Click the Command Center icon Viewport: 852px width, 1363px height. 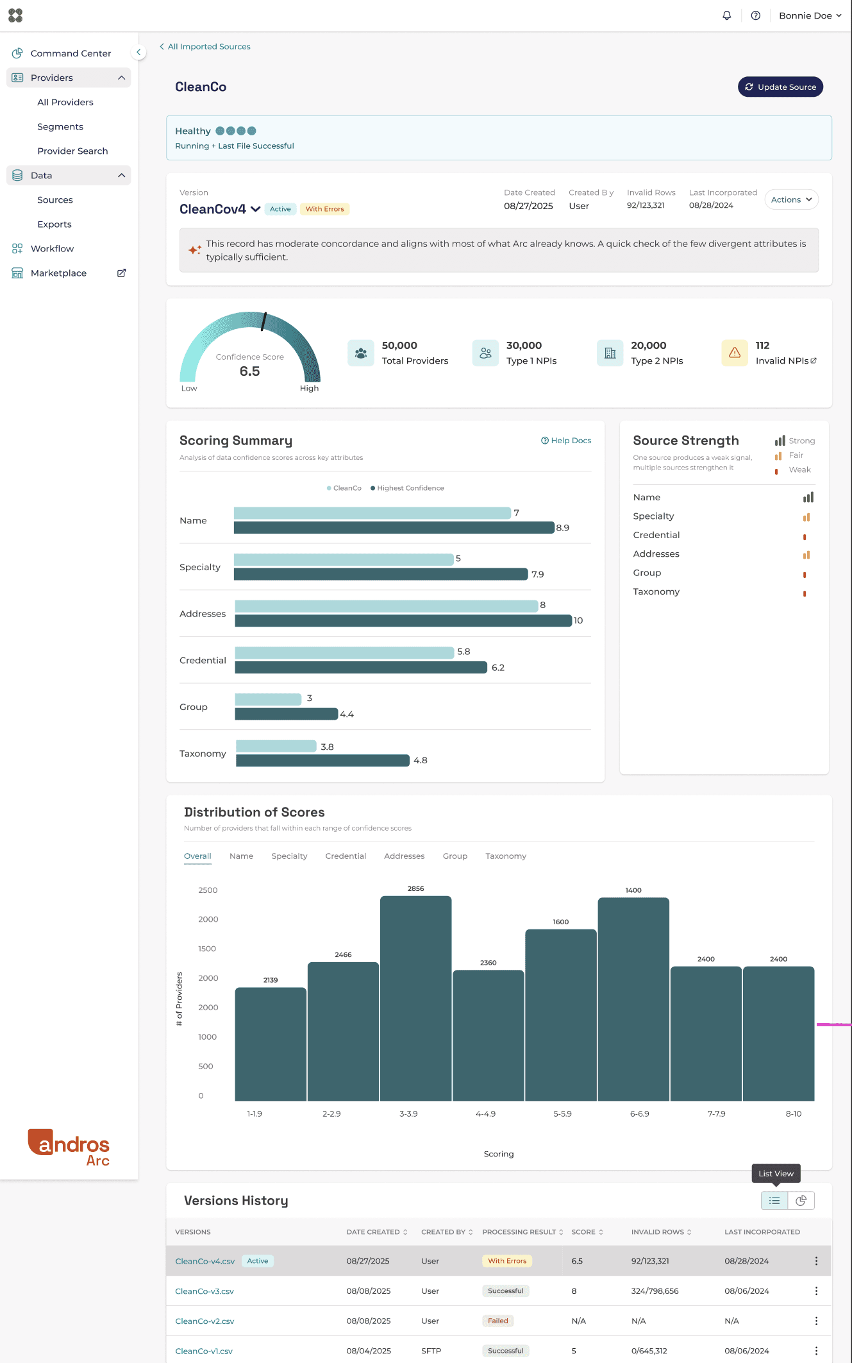pyautogui.click(x=17, y=53)
